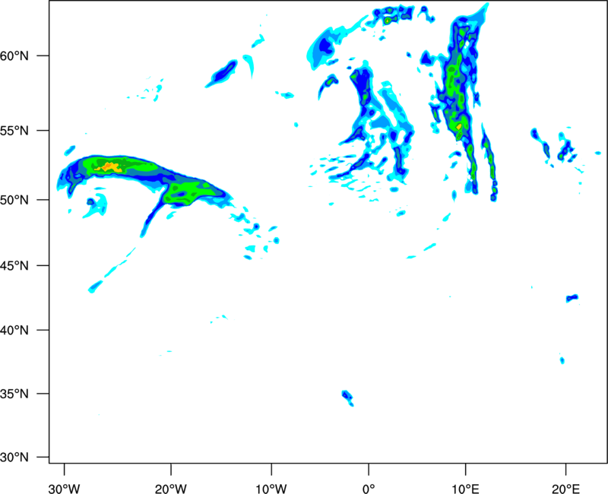
Task: Click the 10°E longitude axis label
Action: [465, 489]
